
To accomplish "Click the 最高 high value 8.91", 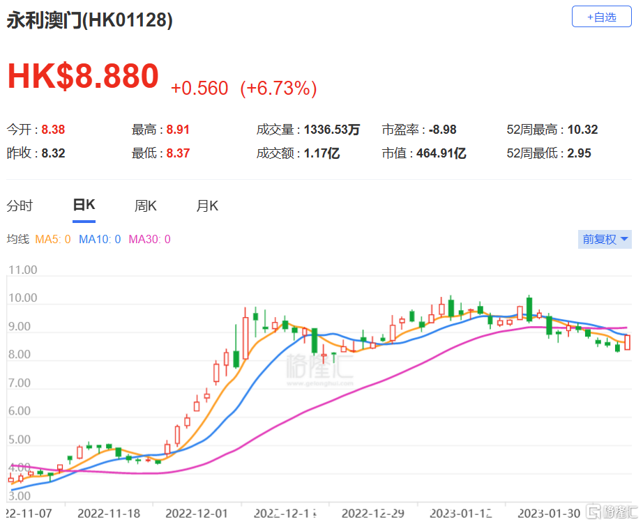I will [178, 130].
